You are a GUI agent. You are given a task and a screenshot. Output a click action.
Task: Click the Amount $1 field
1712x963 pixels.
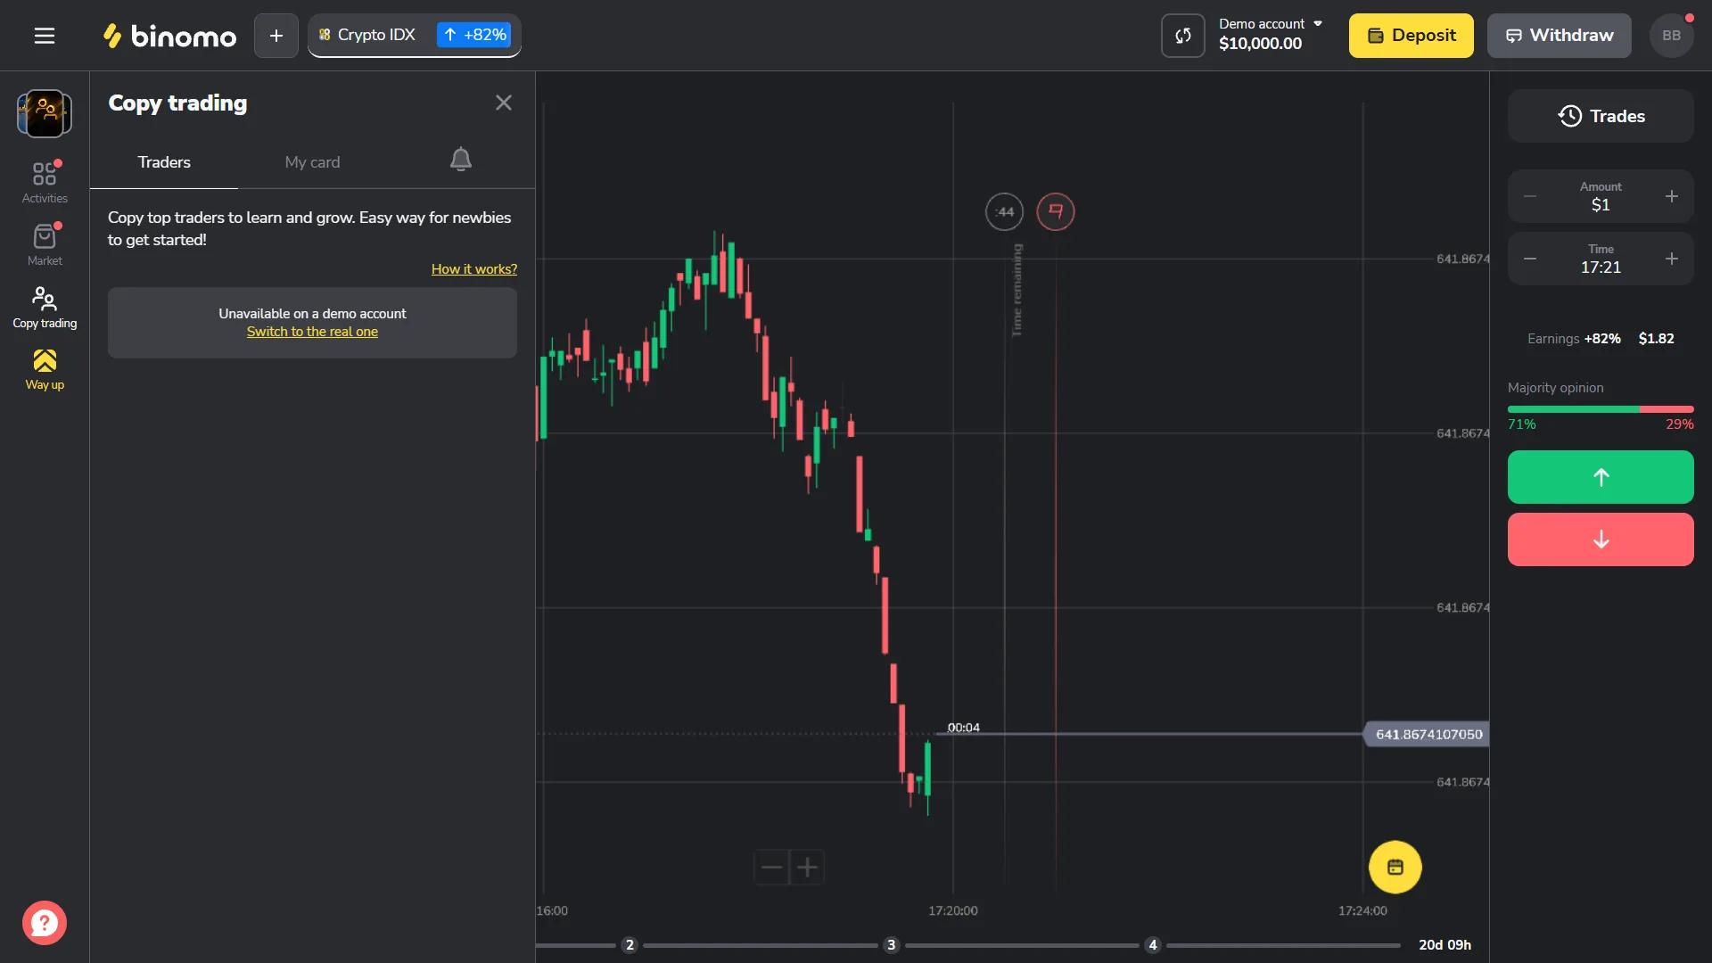pyautogui.click(x=1601, y=196)
